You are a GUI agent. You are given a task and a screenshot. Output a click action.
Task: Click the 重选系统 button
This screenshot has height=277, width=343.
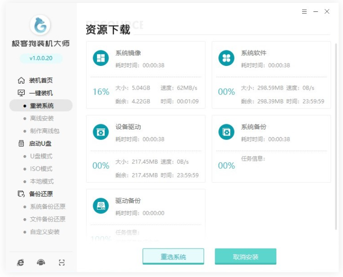(x=173, y=257)
